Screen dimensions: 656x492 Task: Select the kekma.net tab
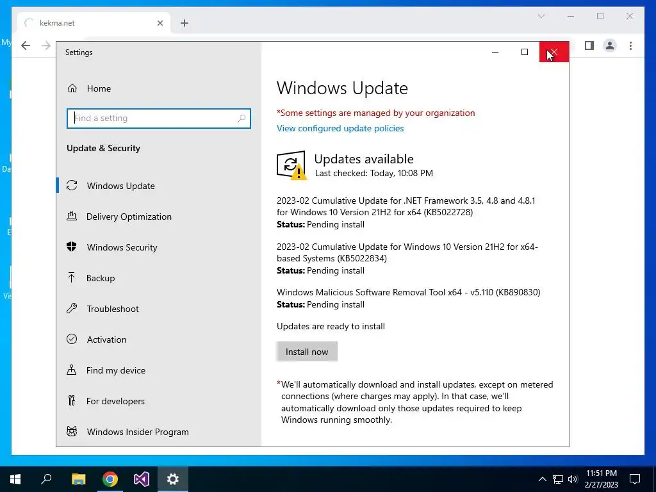94,23
